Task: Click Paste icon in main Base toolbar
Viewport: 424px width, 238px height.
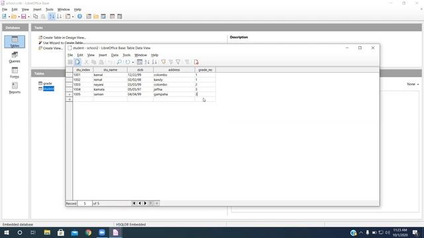Action: 43,17
